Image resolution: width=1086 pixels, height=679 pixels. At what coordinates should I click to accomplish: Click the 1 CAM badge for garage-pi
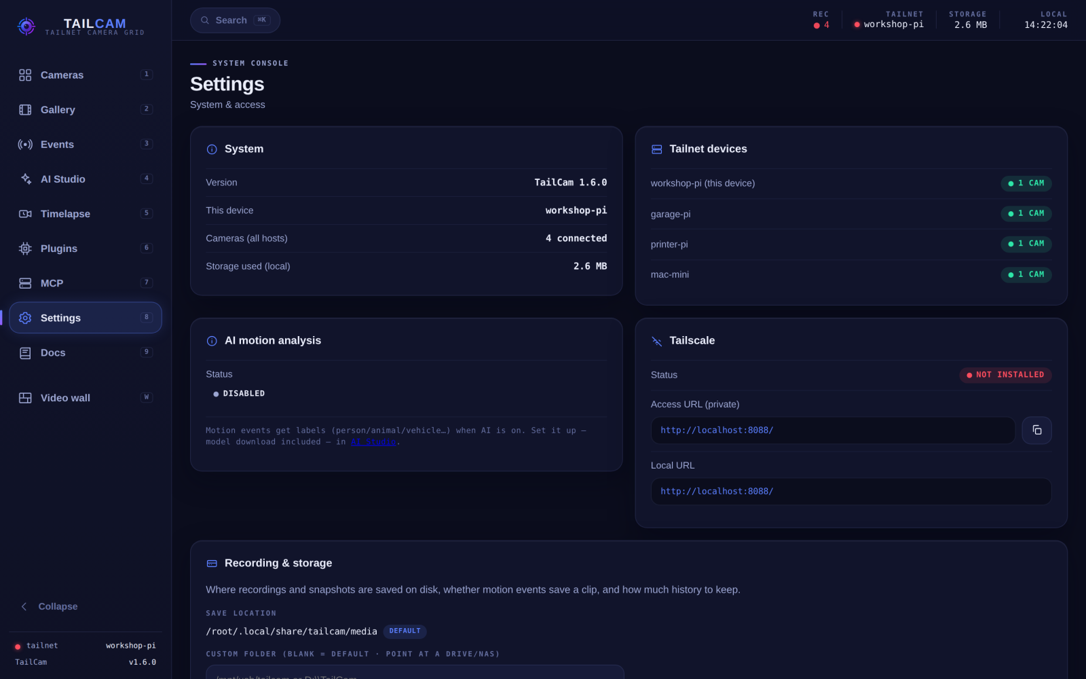[x=1026, y=213]
